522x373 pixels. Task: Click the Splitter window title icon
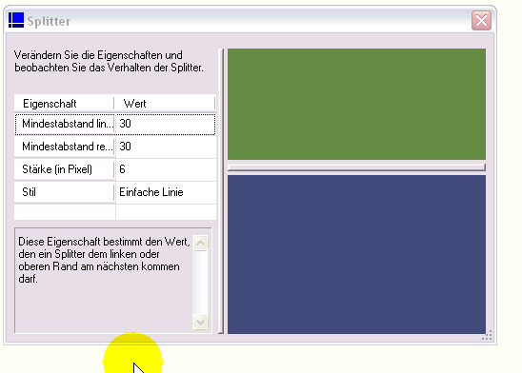[x=16, y=20]
